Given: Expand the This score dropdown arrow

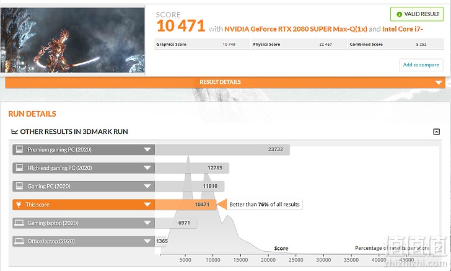Looking at the screenshot, I should pos(147,205).
